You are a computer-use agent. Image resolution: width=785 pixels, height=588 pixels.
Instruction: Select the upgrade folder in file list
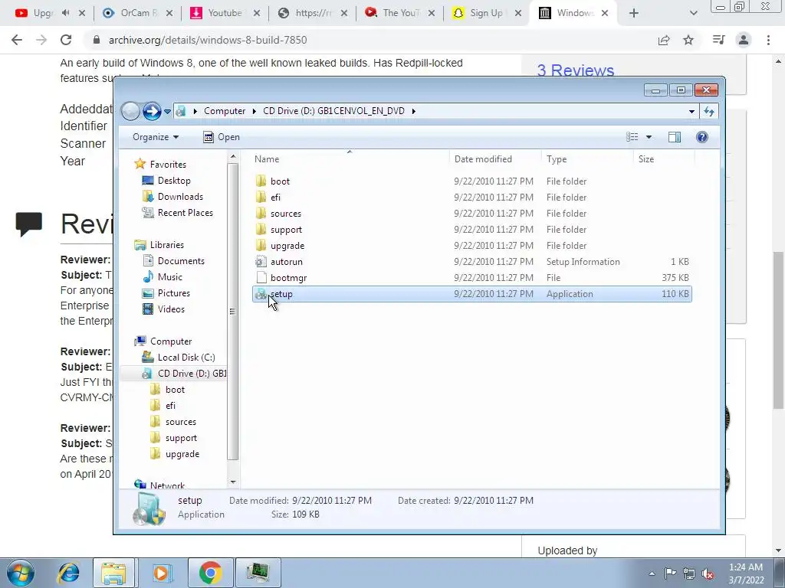coord(472,246)
